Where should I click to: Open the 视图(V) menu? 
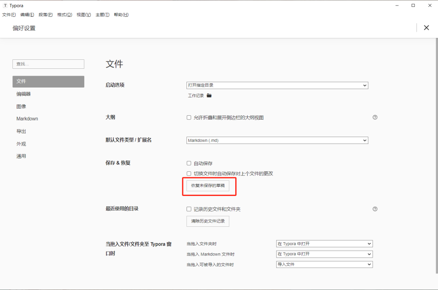[83, 15]
